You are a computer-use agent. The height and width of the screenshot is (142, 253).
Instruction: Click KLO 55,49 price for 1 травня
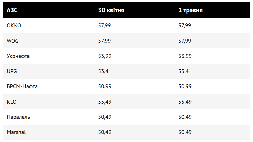(x=185, y=102)
